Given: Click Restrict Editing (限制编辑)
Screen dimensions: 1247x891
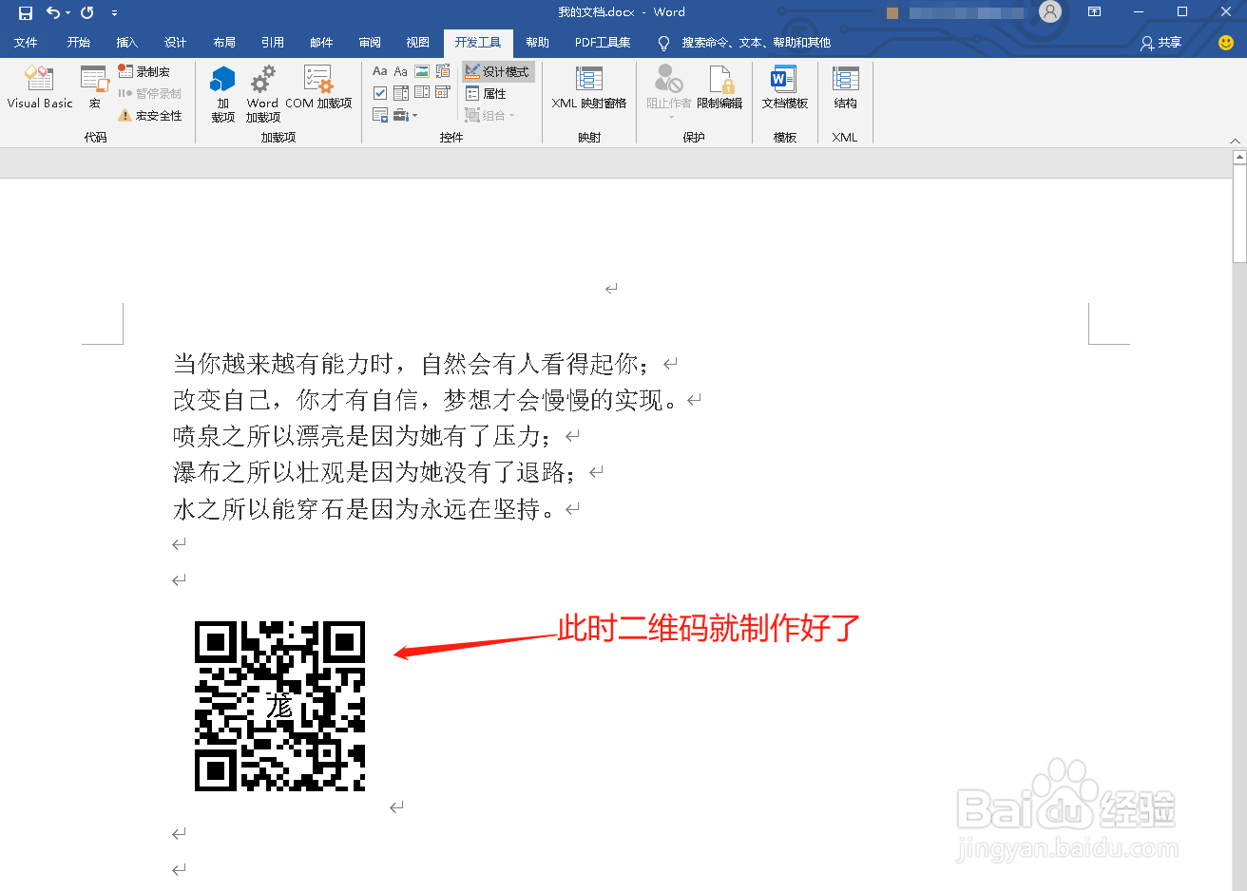Looking at the screenshot, I should coord(719,87).
